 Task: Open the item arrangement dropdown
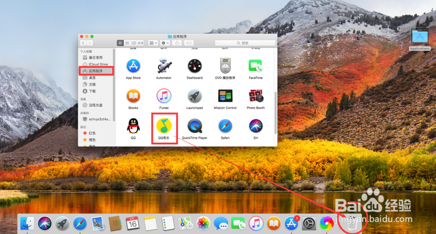(x=153, y=43)
